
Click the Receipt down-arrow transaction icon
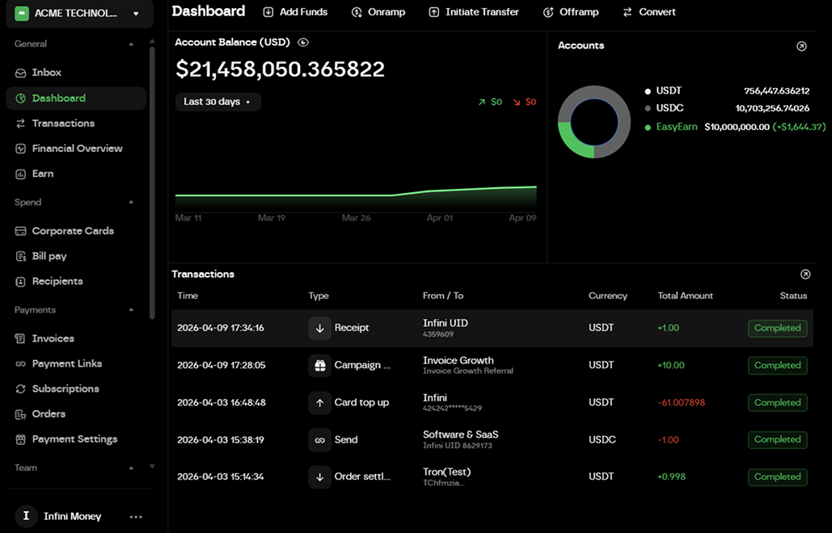click(319, 328)
